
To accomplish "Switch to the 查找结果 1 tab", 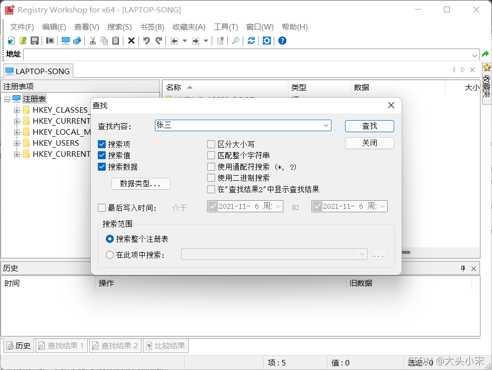I will pos(62,345).
